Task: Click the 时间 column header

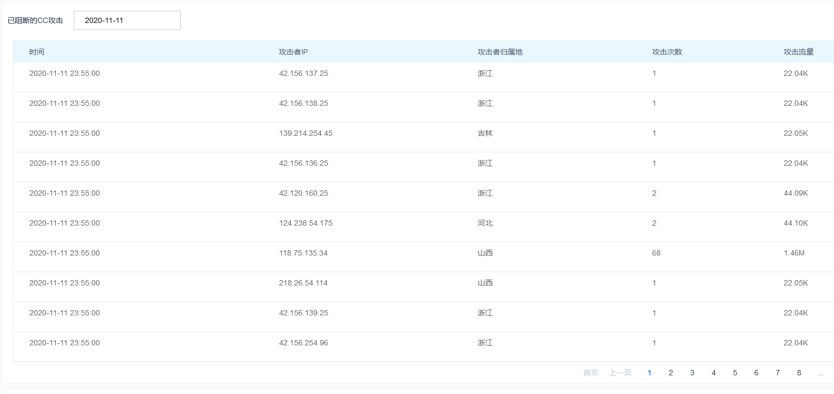Action: click(37, 52)
